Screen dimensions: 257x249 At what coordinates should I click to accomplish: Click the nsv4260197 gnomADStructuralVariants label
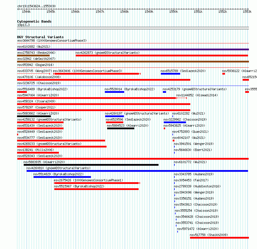point(137,113)
